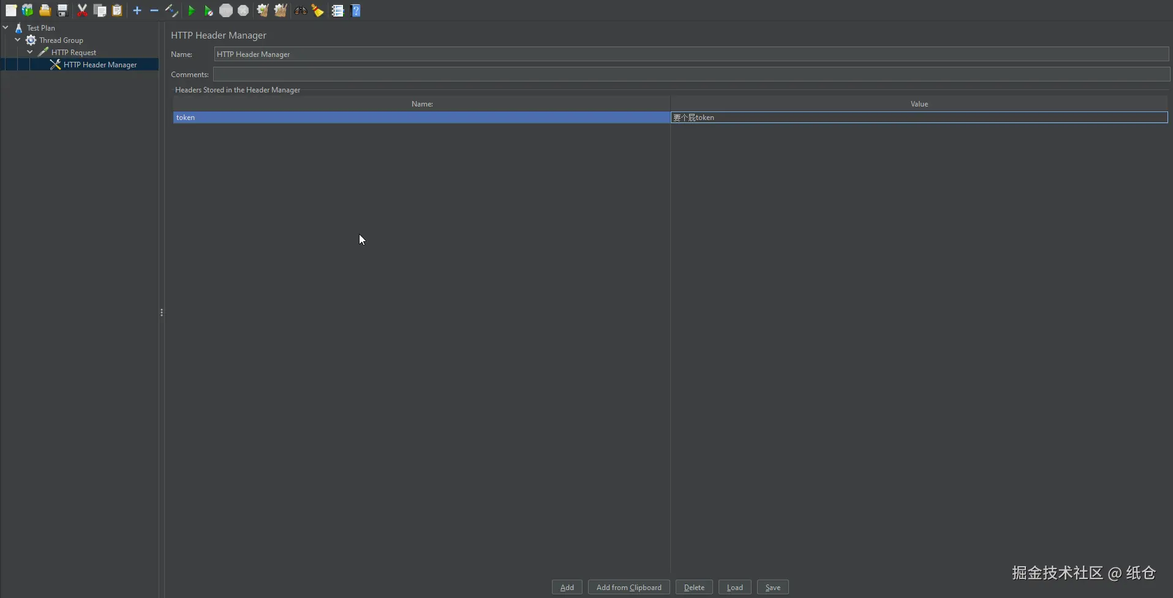The width and height of the screenshot is (1173, 598).
Task: Click the Stop test icon
Action: tap(226, 10)
